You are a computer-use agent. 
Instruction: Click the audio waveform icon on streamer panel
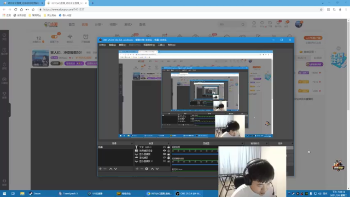[70, 37]
